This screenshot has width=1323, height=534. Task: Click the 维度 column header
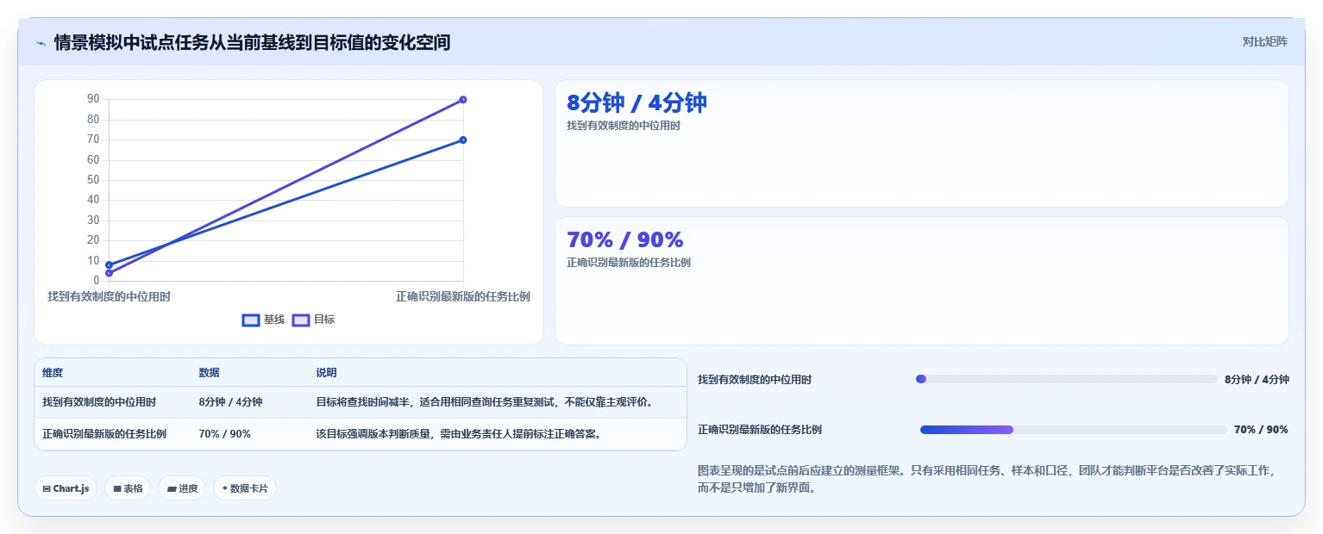coord(53,373)
